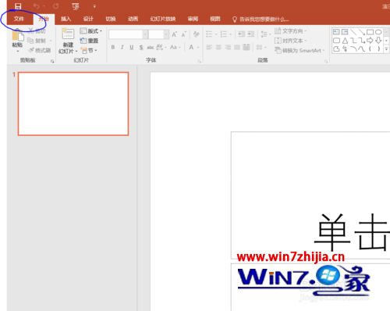Toggle Center alignment in paragraph group
The image size is (390, 311).
(x=218, y=47)
